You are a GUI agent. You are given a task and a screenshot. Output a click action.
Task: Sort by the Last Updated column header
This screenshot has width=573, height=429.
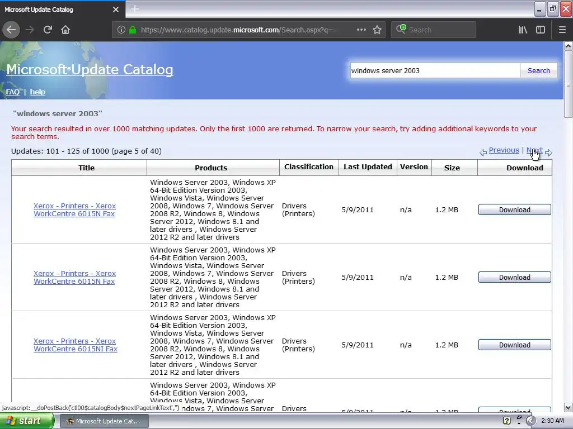click(368, 166)
